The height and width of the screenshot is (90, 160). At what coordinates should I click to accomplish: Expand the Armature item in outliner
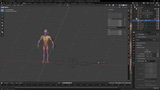(x=136, y=20)
